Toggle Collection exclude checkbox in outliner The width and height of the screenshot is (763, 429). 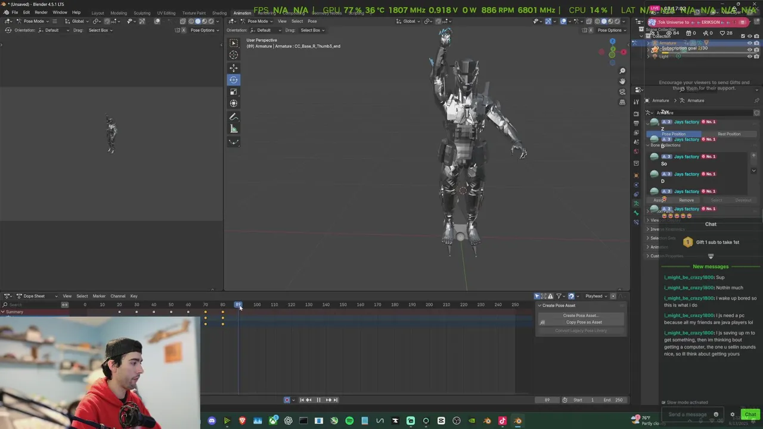pyautogui.click(x=743, y=36)
